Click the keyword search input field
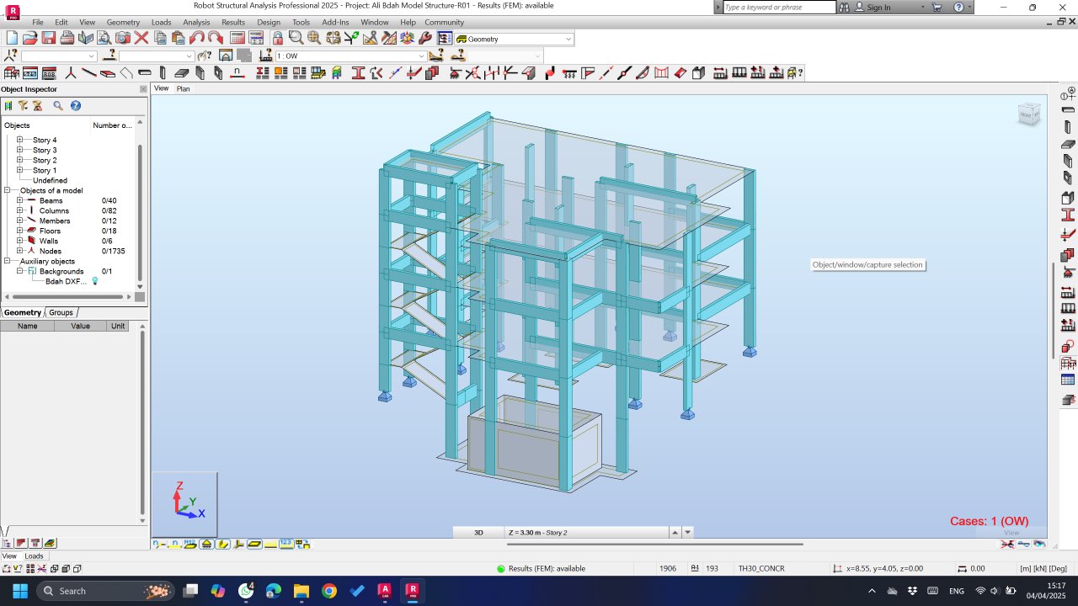 tap(779, 7)
